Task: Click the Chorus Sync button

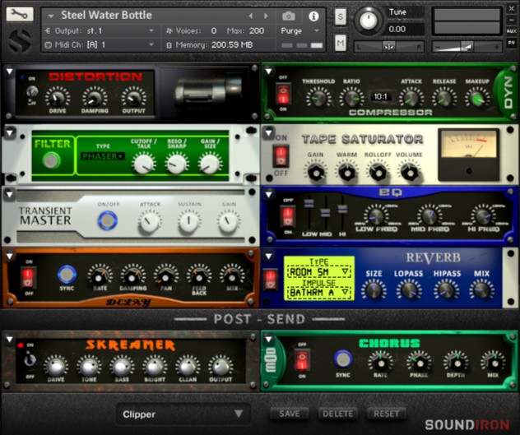Action: [x=343, y=359]
